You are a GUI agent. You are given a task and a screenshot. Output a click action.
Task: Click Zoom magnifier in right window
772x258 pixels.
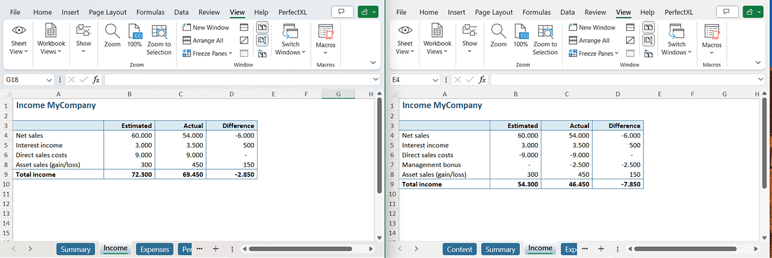(498, 36)
